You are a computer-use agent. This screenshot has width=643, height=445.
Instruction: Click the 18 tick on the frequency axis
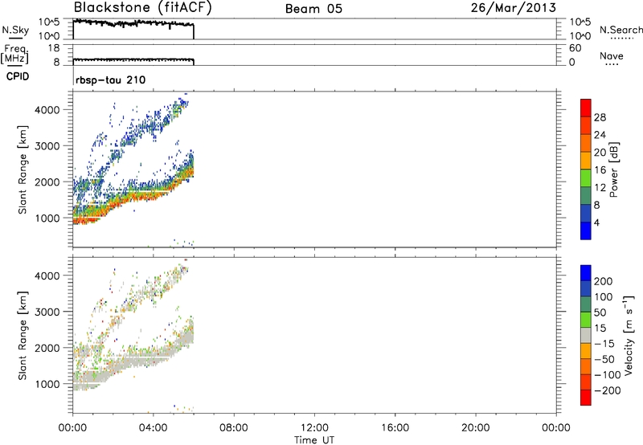(x=54, y=48)
